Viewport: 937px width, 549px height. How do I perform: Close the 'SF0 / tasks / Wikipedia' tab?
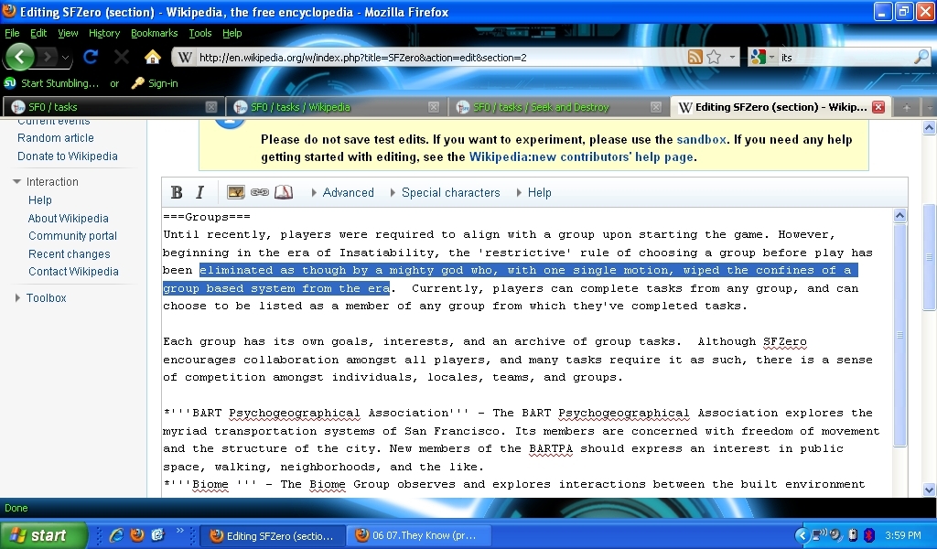433,107
